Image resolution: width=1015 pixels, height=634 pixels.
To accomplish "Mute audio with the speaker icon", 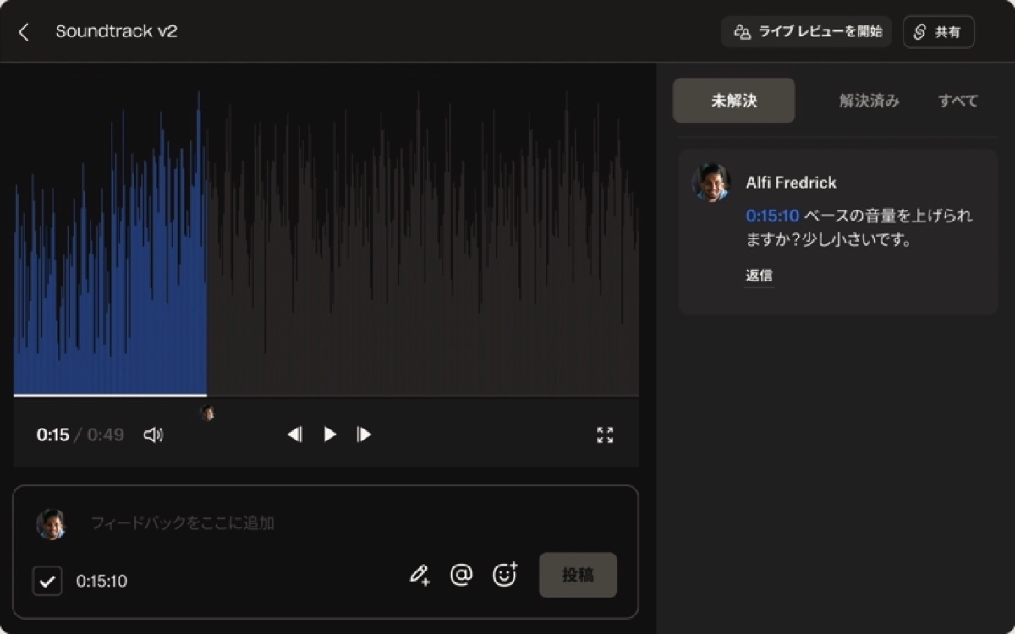I will tap(153, 435).
